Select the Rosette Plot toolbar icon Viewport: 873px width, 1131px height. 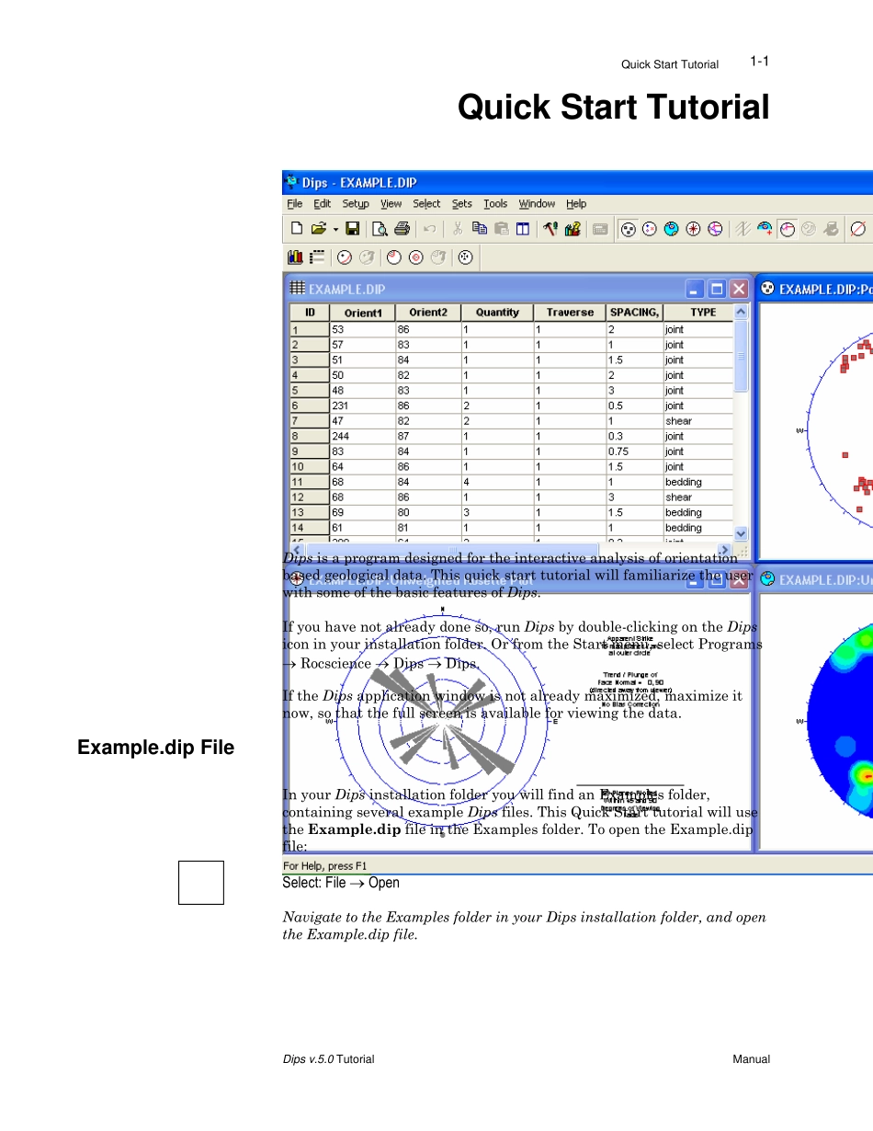tap(694, 229)
